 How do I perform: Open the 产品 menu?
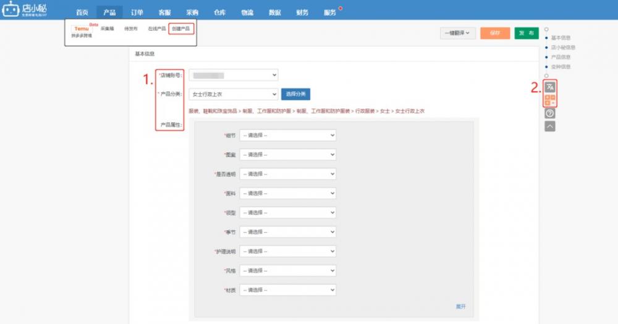[x=109, y=12]
